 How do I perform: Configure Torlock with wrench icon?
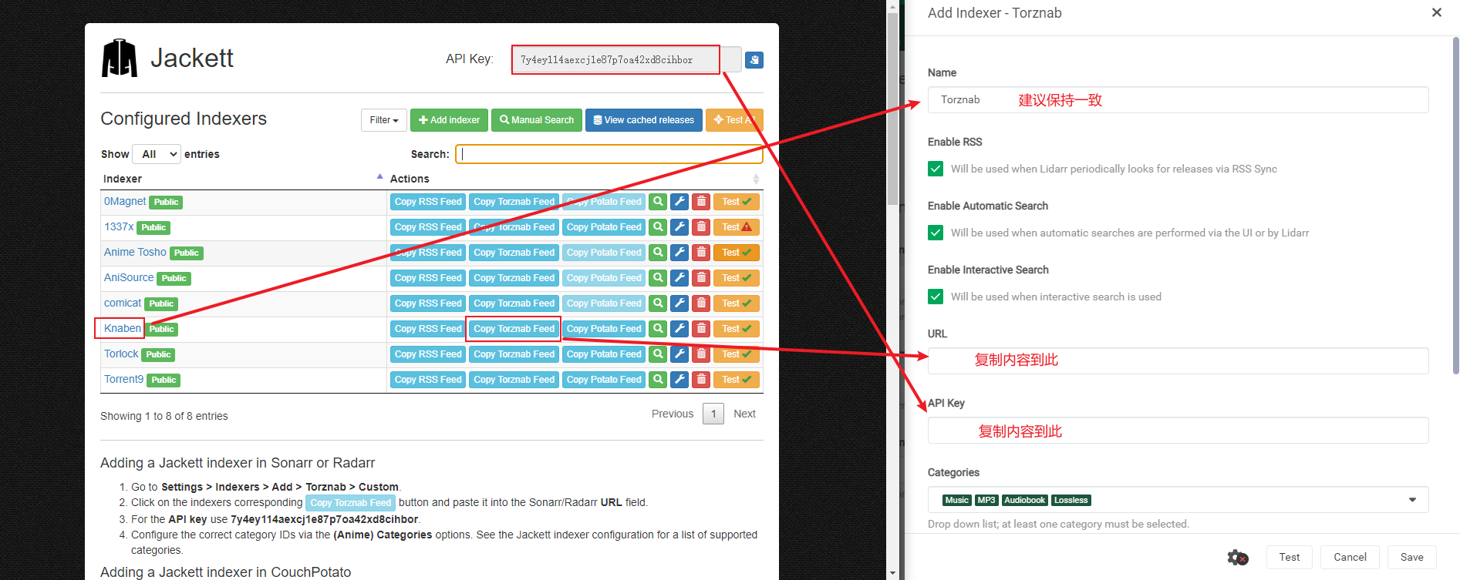click(679, 354)
